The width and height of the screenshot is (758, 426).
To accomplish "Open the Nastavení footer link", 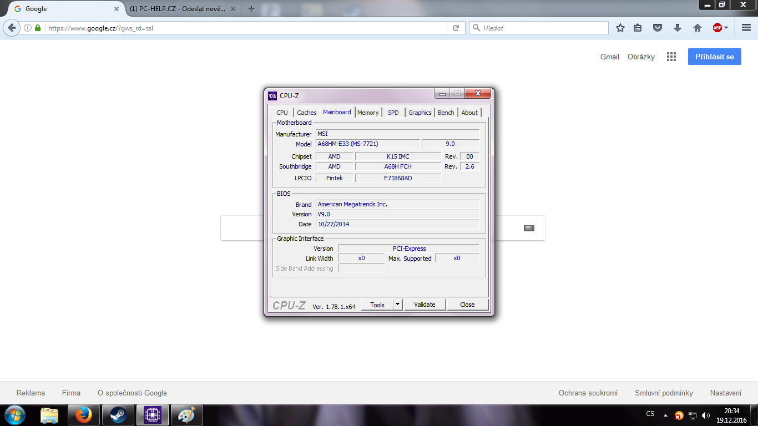I will [x=726, y=393].
